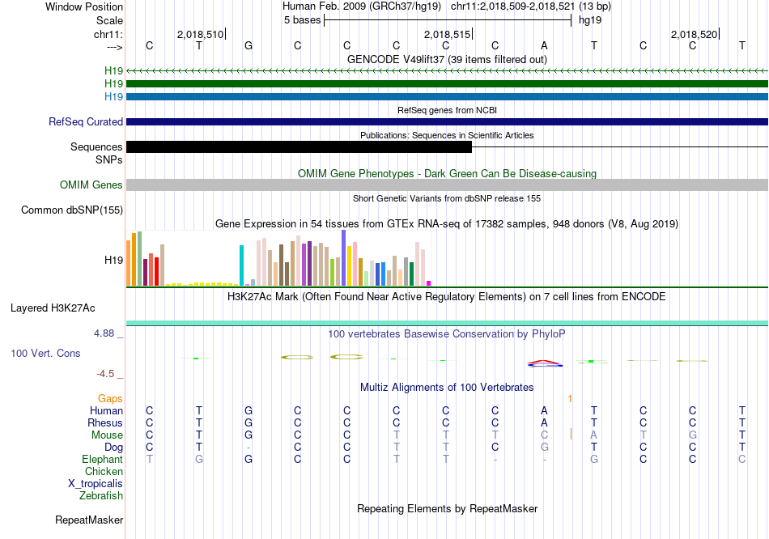Click the 5 bases scale bar
Viewport: 769px width, 539px height.
pos(448,20)
